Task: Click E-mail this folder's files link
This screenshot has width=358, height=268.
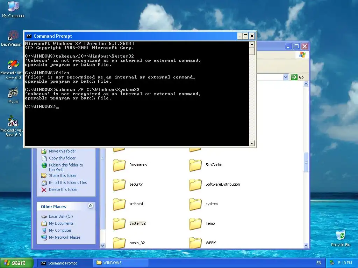Action: [68, 183]
